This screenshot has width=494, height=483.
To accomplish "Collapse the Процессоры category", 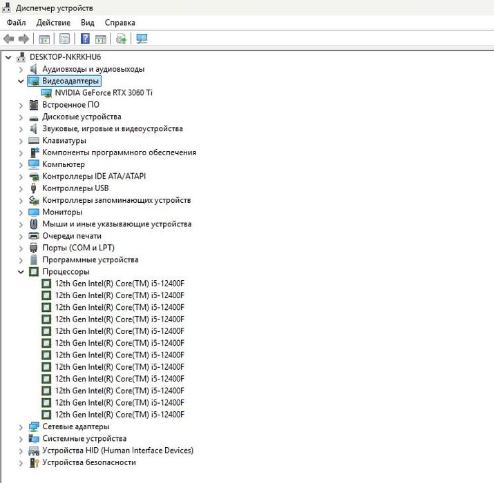I will (21, 272).
